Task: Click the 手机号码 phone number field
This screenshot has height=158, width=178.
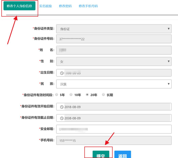Action: (114, 140)
